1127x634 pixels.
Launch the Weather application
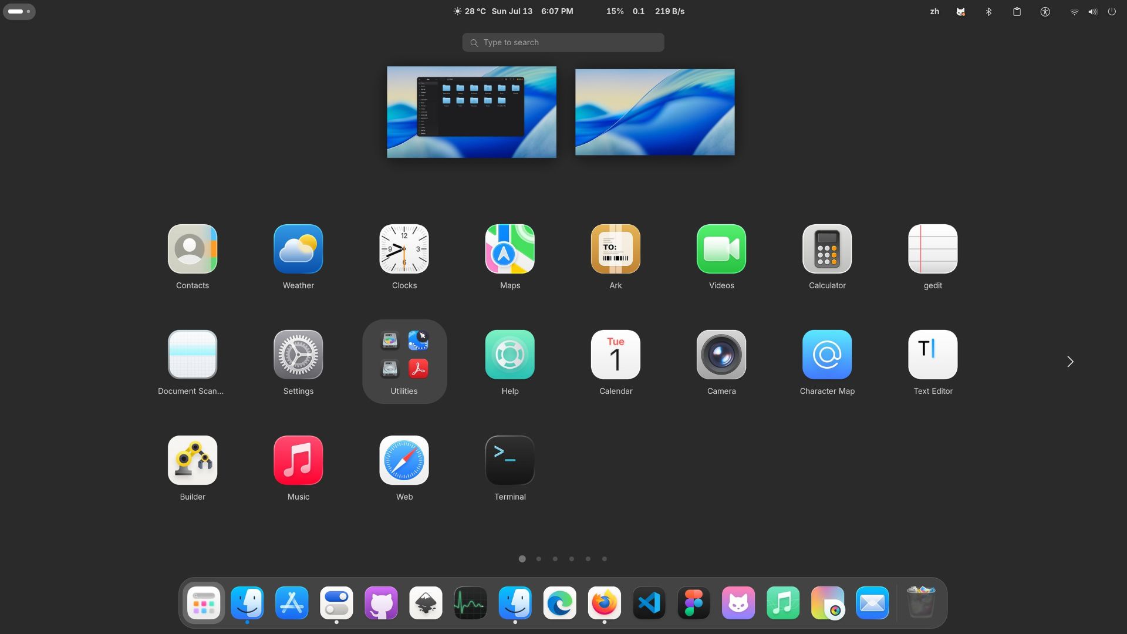click(x=298, y=249)
